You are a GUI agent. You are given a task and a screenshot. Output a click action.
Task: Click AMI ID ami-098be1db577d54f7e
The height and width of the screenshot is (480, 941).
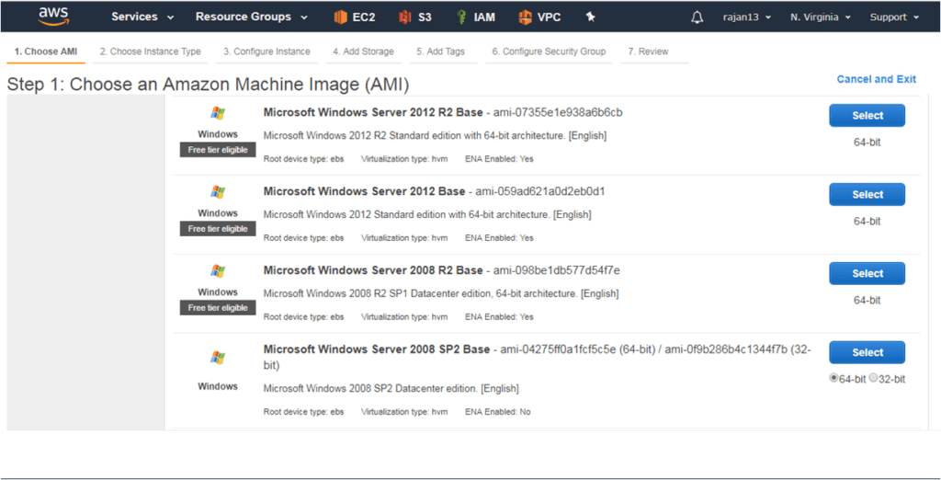point(557,270)
